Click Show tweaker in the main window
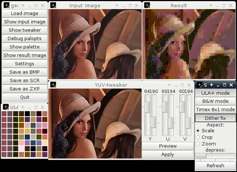The height and width of the screenshot is (172, 237). coord(25,30)
